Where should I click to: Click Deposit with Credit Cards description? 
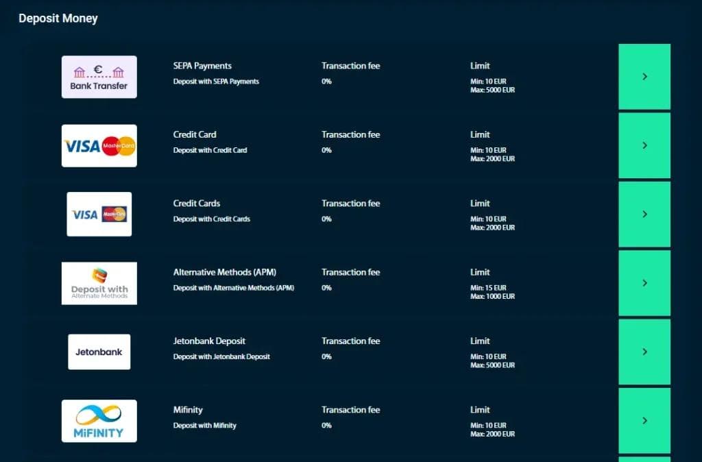pyautogui.click(x=211, y=219)
